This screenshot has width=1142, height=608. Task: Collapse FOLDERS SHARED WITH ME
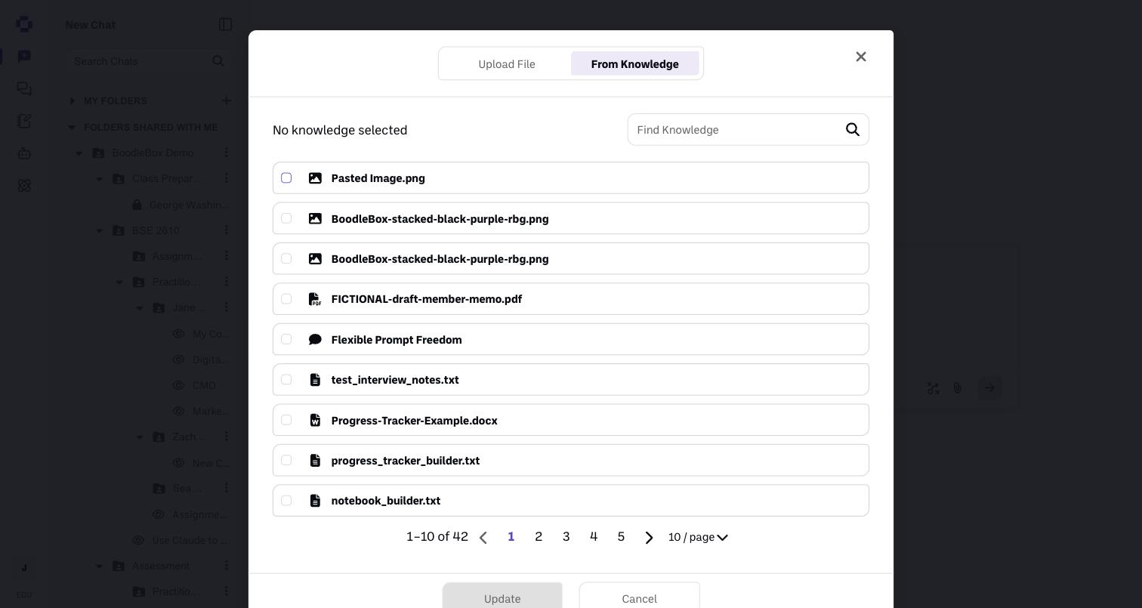point(73,127)
